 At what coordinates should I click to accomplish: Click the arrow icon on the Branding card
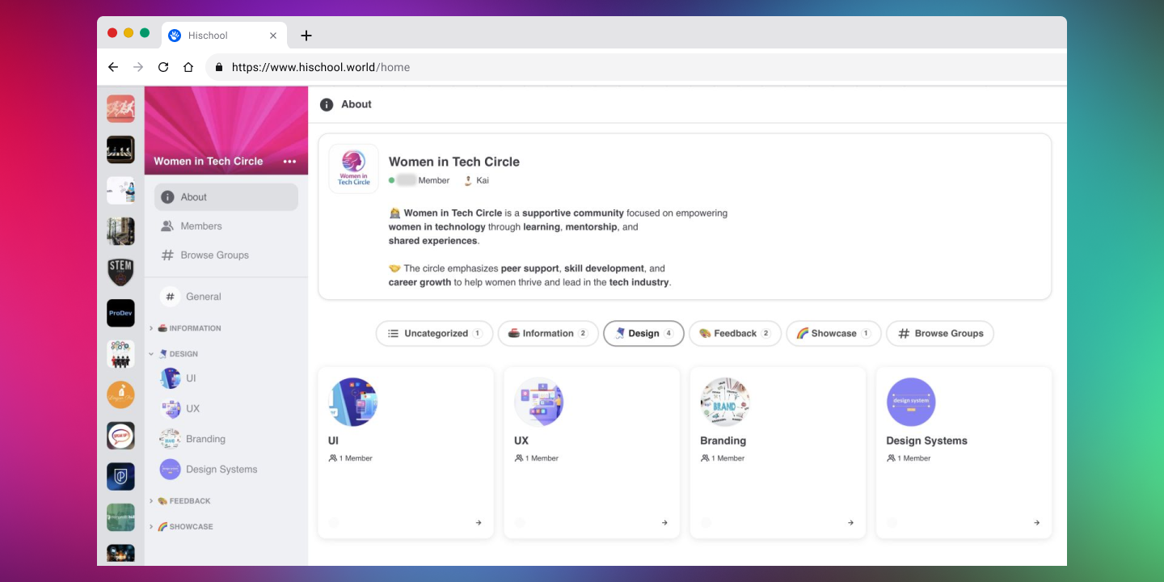click(850, 523)
